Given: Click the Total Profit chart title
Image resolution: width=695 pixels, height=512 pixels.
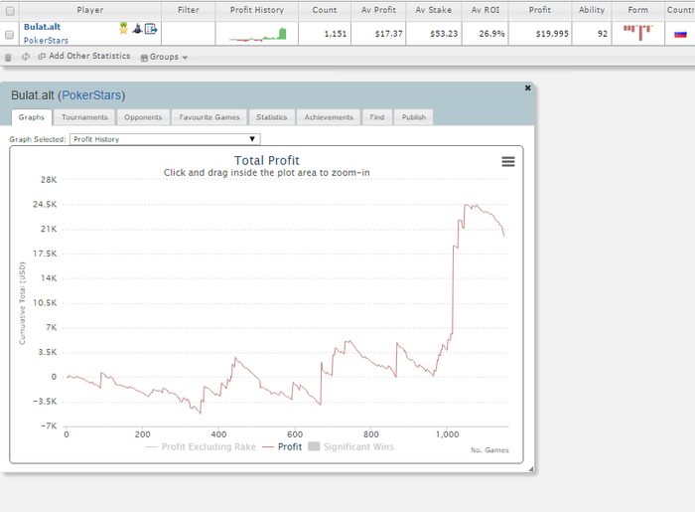Looking at the screenshot, I should pyautogui.click(x=267, y=161).
